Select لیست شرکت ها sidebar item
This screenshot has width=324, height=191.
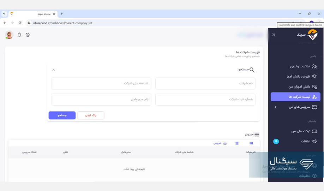[295, 97]
